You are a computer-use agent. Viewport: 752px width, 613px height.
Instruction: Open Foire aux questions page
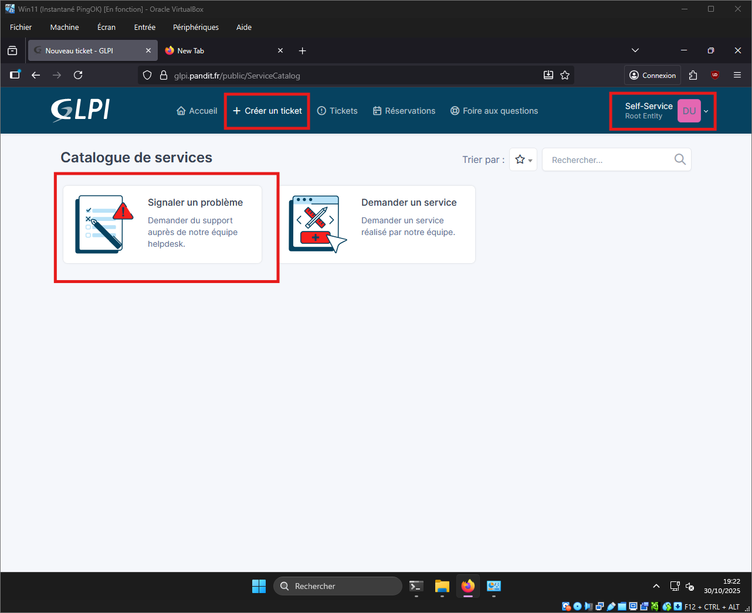[494, 111]
